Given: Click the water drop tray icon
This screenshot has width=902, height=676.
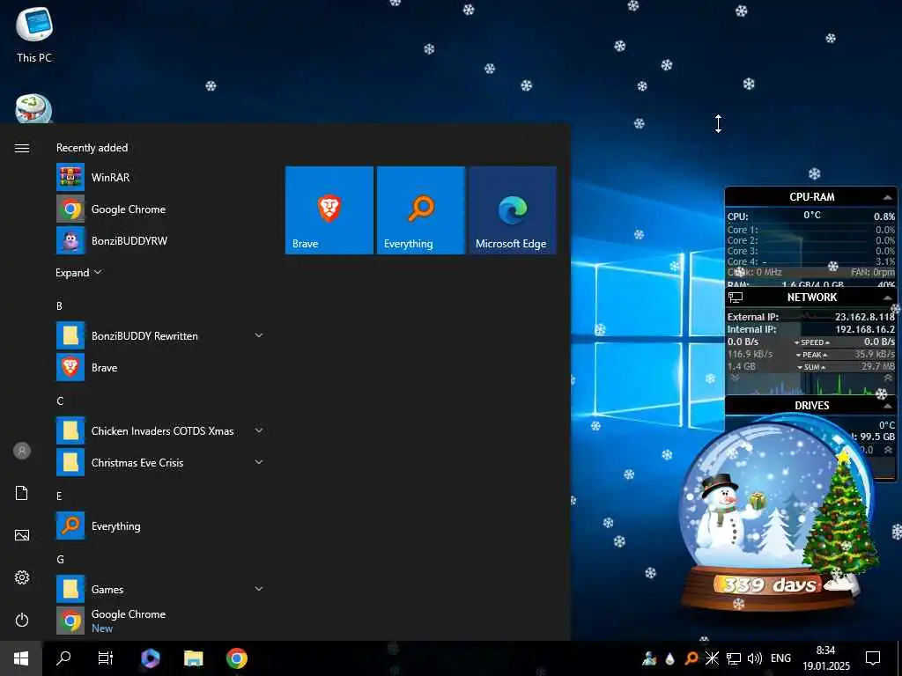Looking at the screenshot, I should (669, 658).
